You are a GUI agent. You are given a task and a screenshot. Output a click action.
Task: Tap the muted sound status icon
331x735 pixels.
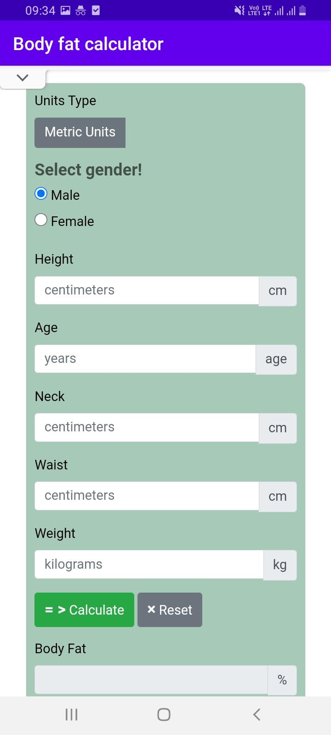click(240, 10)
